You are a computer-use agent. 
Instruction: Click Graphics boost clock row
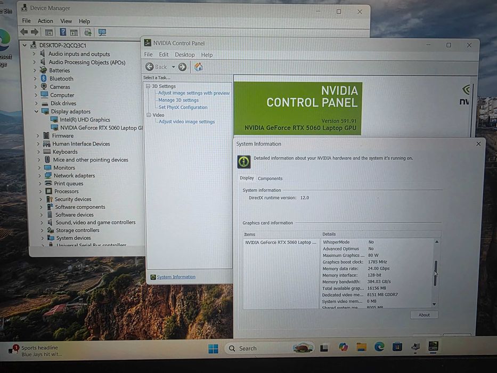[355, 262]
